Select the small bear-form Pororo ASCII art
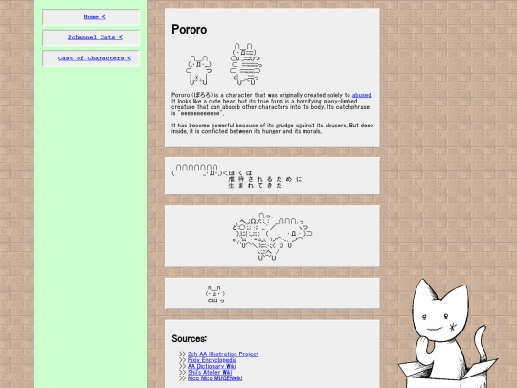Viewport: 517px width, 388px height. 198,70
